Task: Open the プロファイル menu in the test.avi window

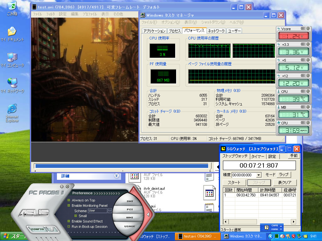Action: point(90,14)
